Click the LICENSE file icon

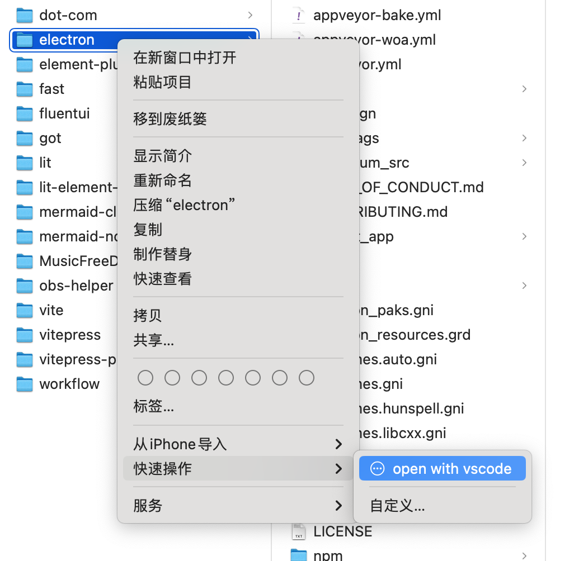299,531
